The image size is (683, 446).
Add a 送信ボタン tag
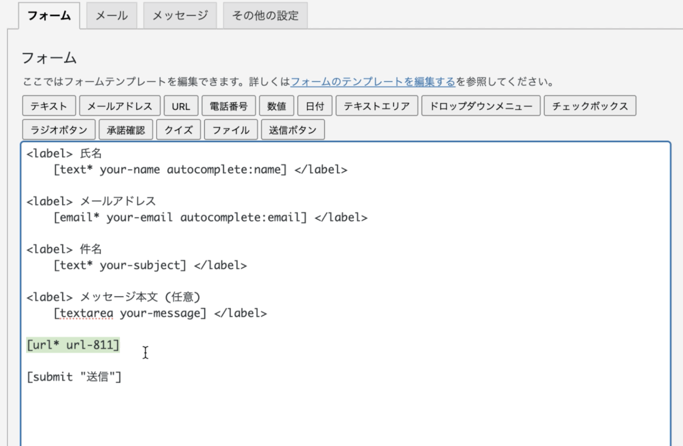[293, 130]
